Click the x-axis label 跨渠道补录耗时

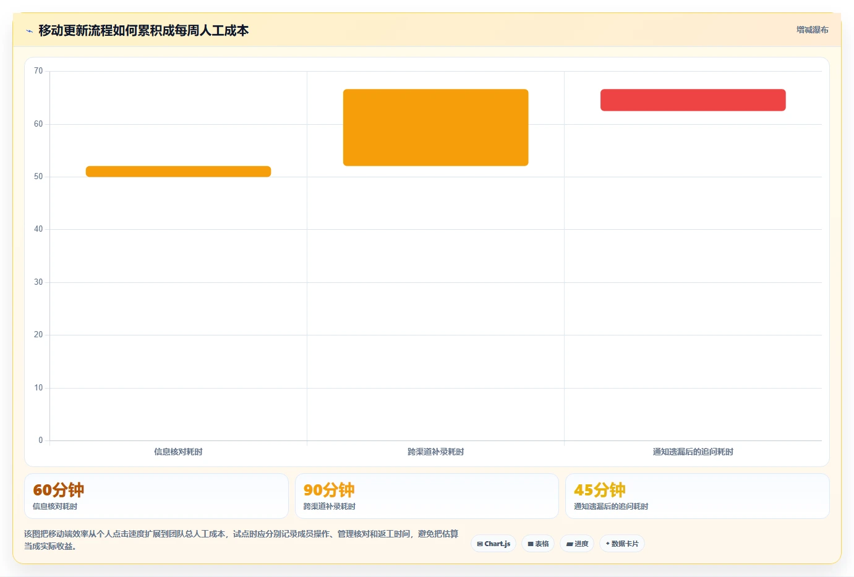[435, 452]
